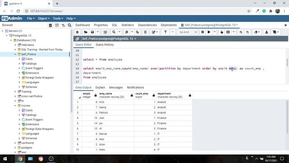Open the Messages tab
This screenshot has height=163, width=289.
(x=116, y=87)
